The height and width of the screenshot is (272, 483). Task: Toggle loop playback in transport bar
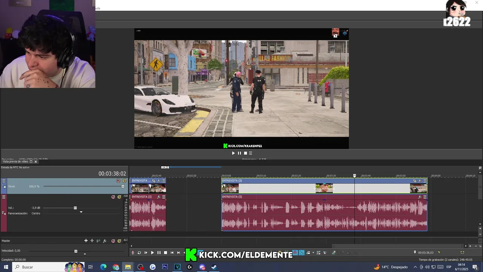click(x=139, y=253)
